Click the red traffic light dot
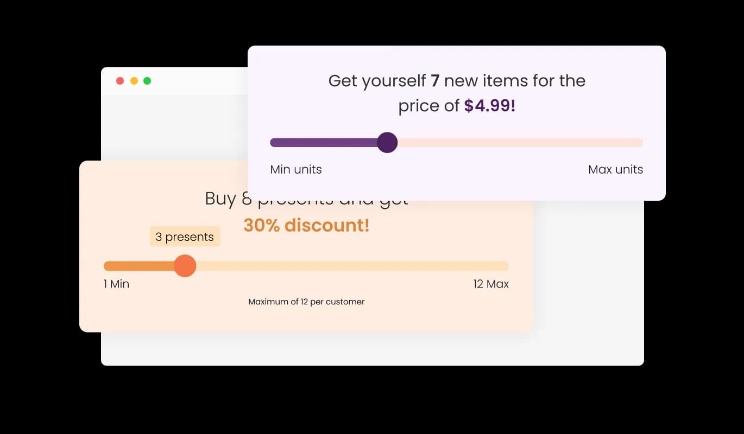The width and height of the screenshot is (744, 434). coord(119,80)
